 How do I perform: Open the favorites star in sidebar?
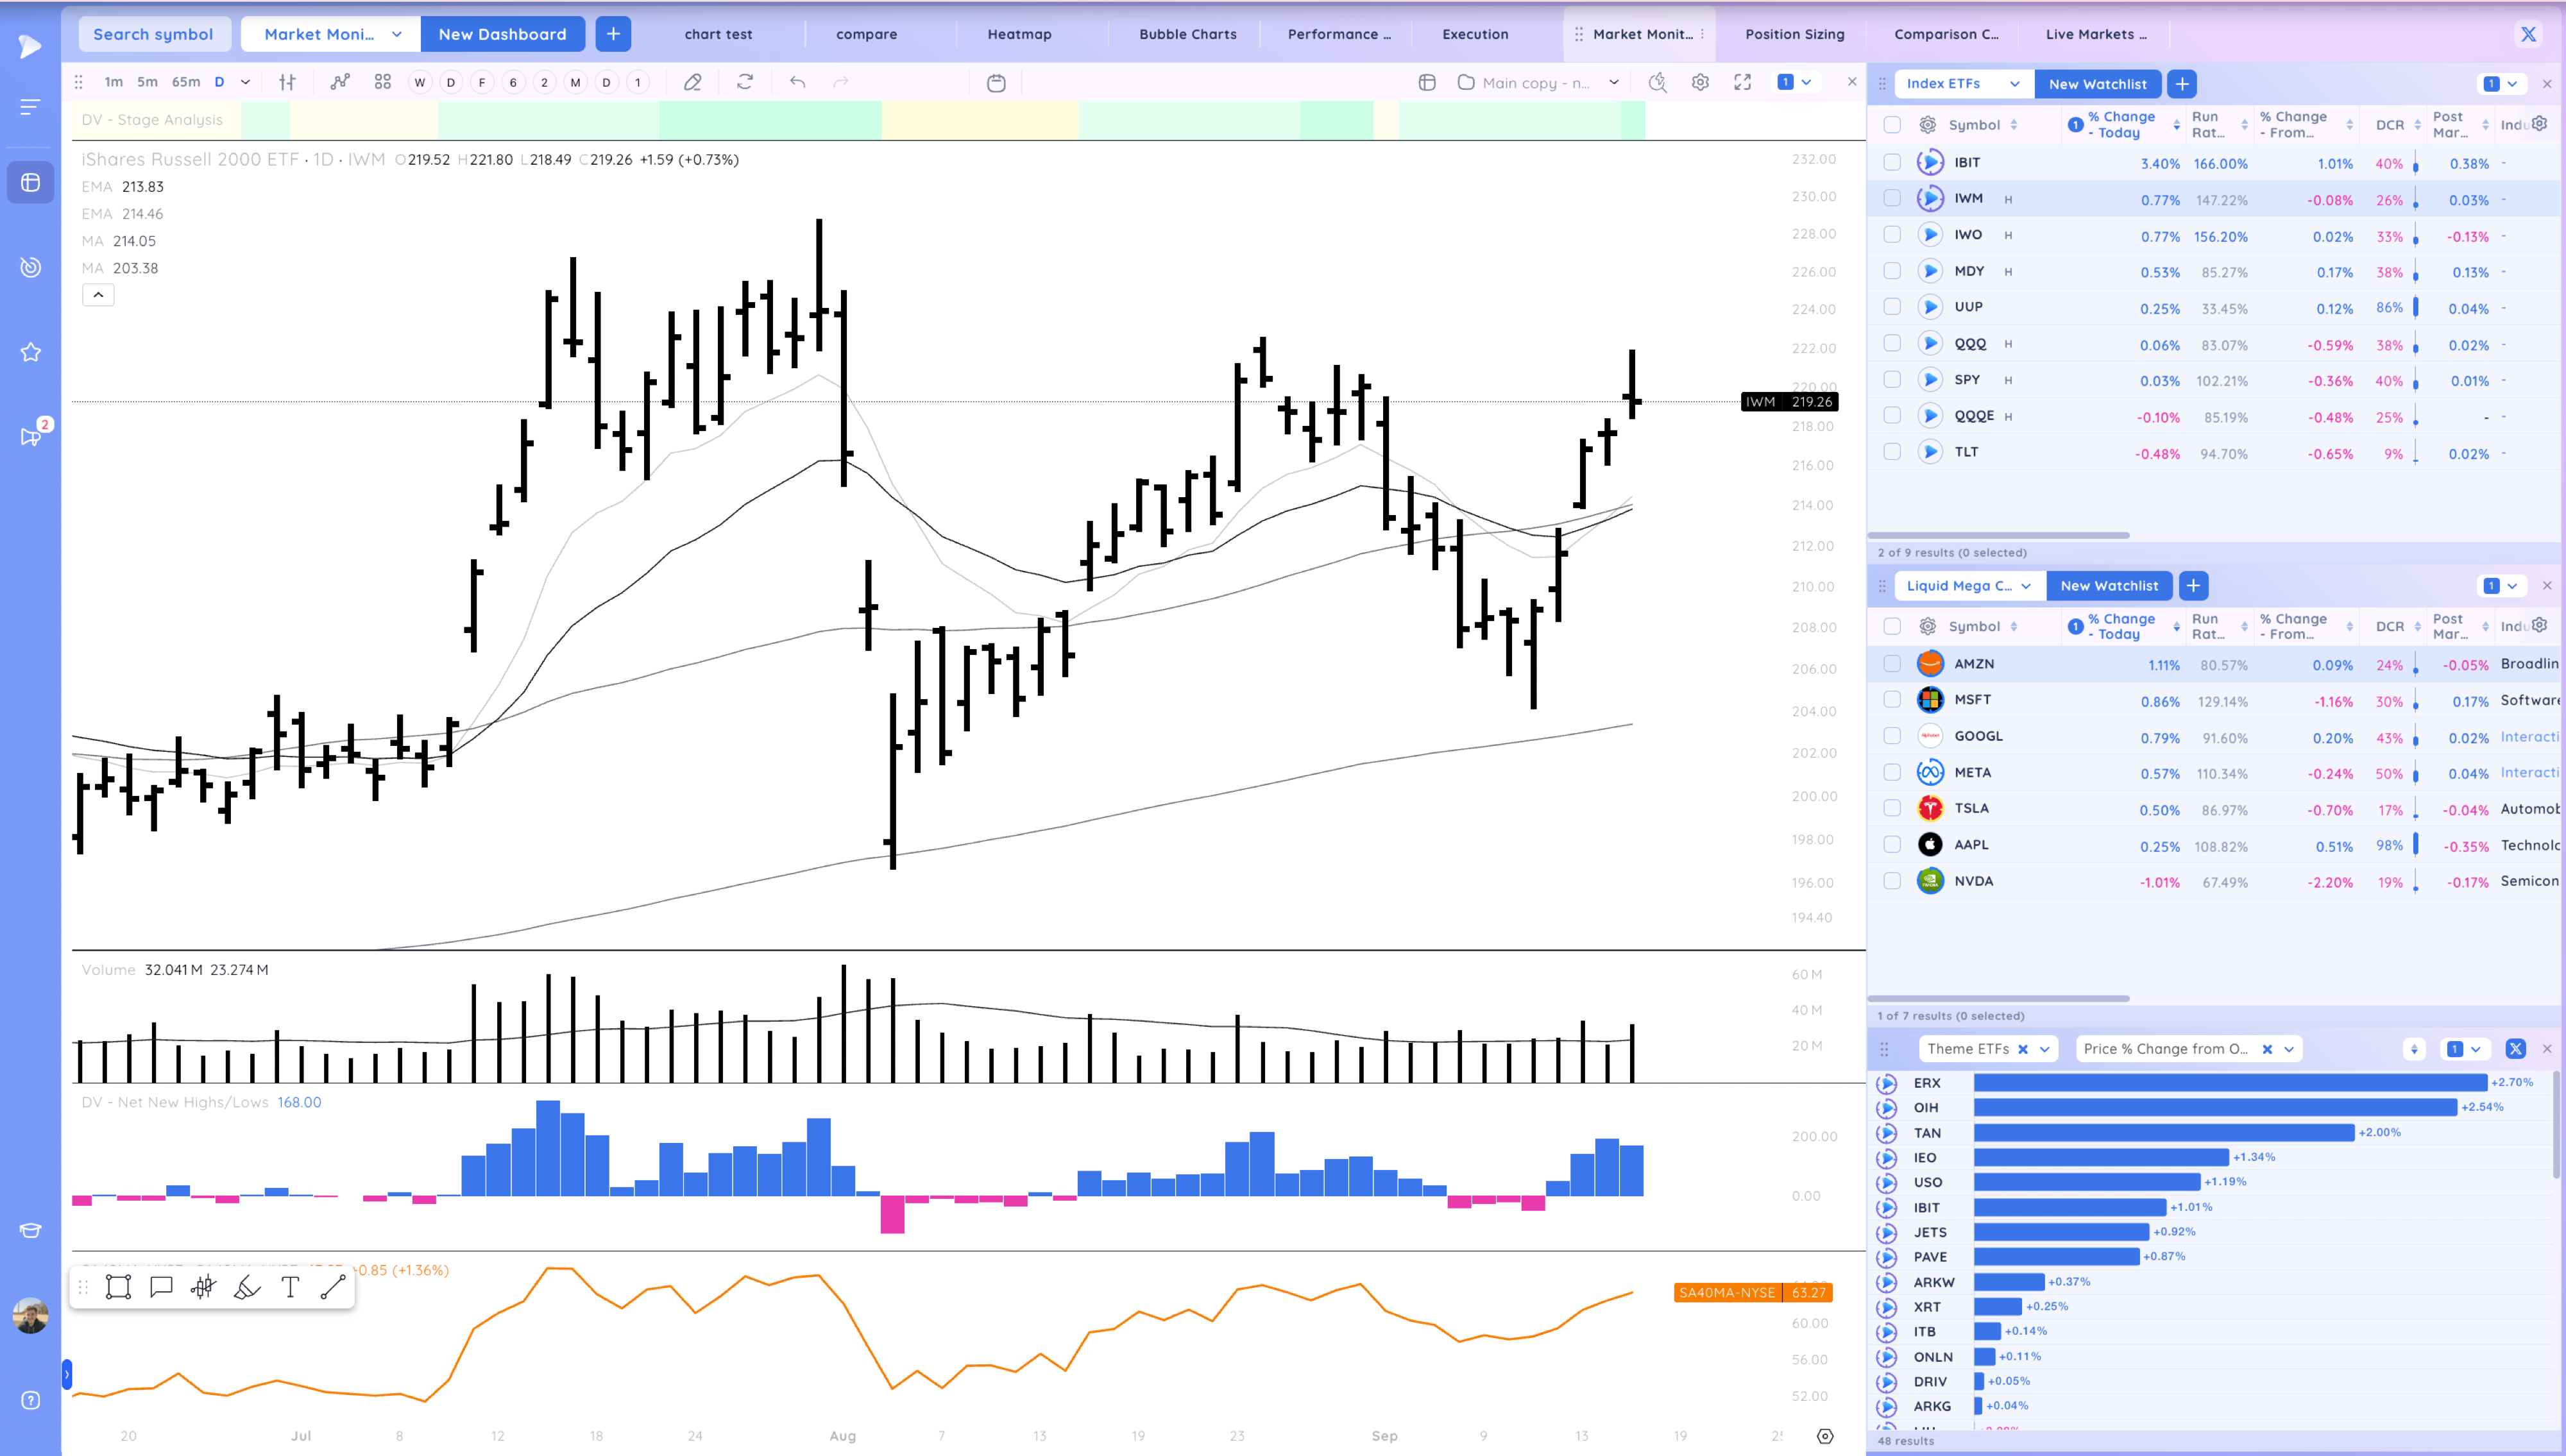click(31, 352)
